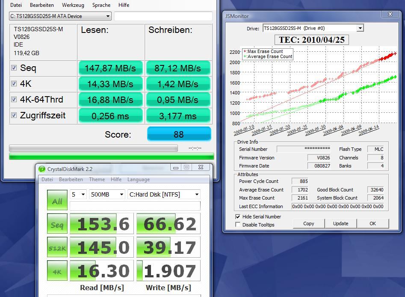
Task: Toggle the 4K-64Thrd benchmark checkbox
Action: pos(14,99)
